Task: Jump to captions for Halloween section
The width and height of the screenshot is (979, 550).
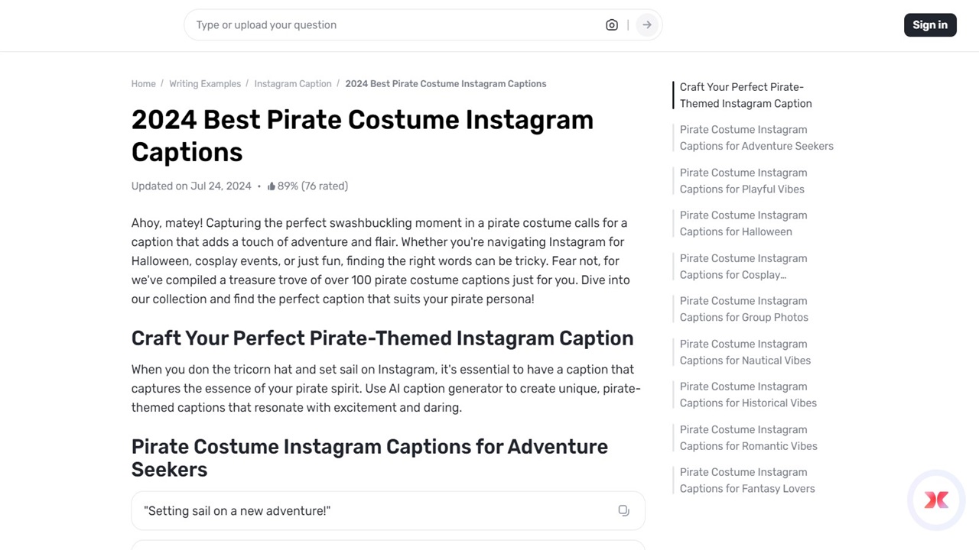Action: point(743,223)
